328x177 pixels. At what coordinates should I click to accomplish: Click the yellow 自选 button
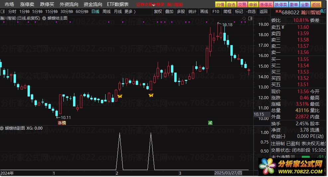[x=231, y=5]
